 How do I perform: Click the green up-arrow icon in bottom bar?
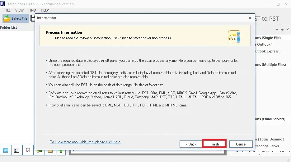[x=61, y=151]
